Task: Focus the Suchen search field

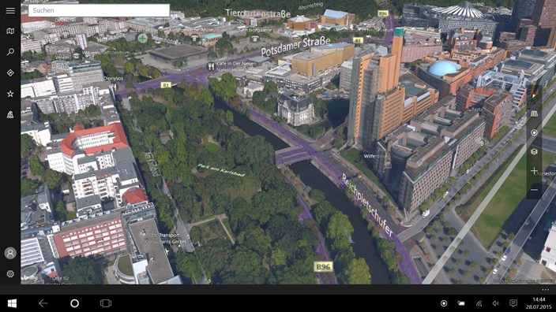Action: click(99, 10)
